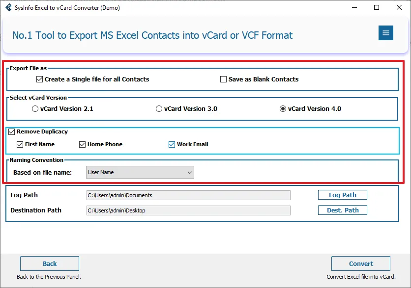Viewport: 411px width, 288px height.
Task: Maximize the converter window
Action: pos(377,7)
